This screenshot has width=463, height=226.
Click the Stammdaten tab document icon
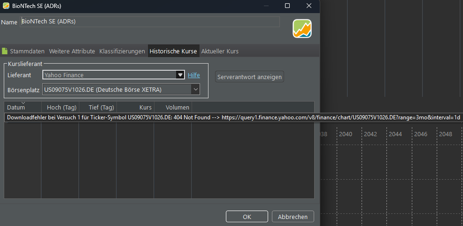(x=4, y=51)
